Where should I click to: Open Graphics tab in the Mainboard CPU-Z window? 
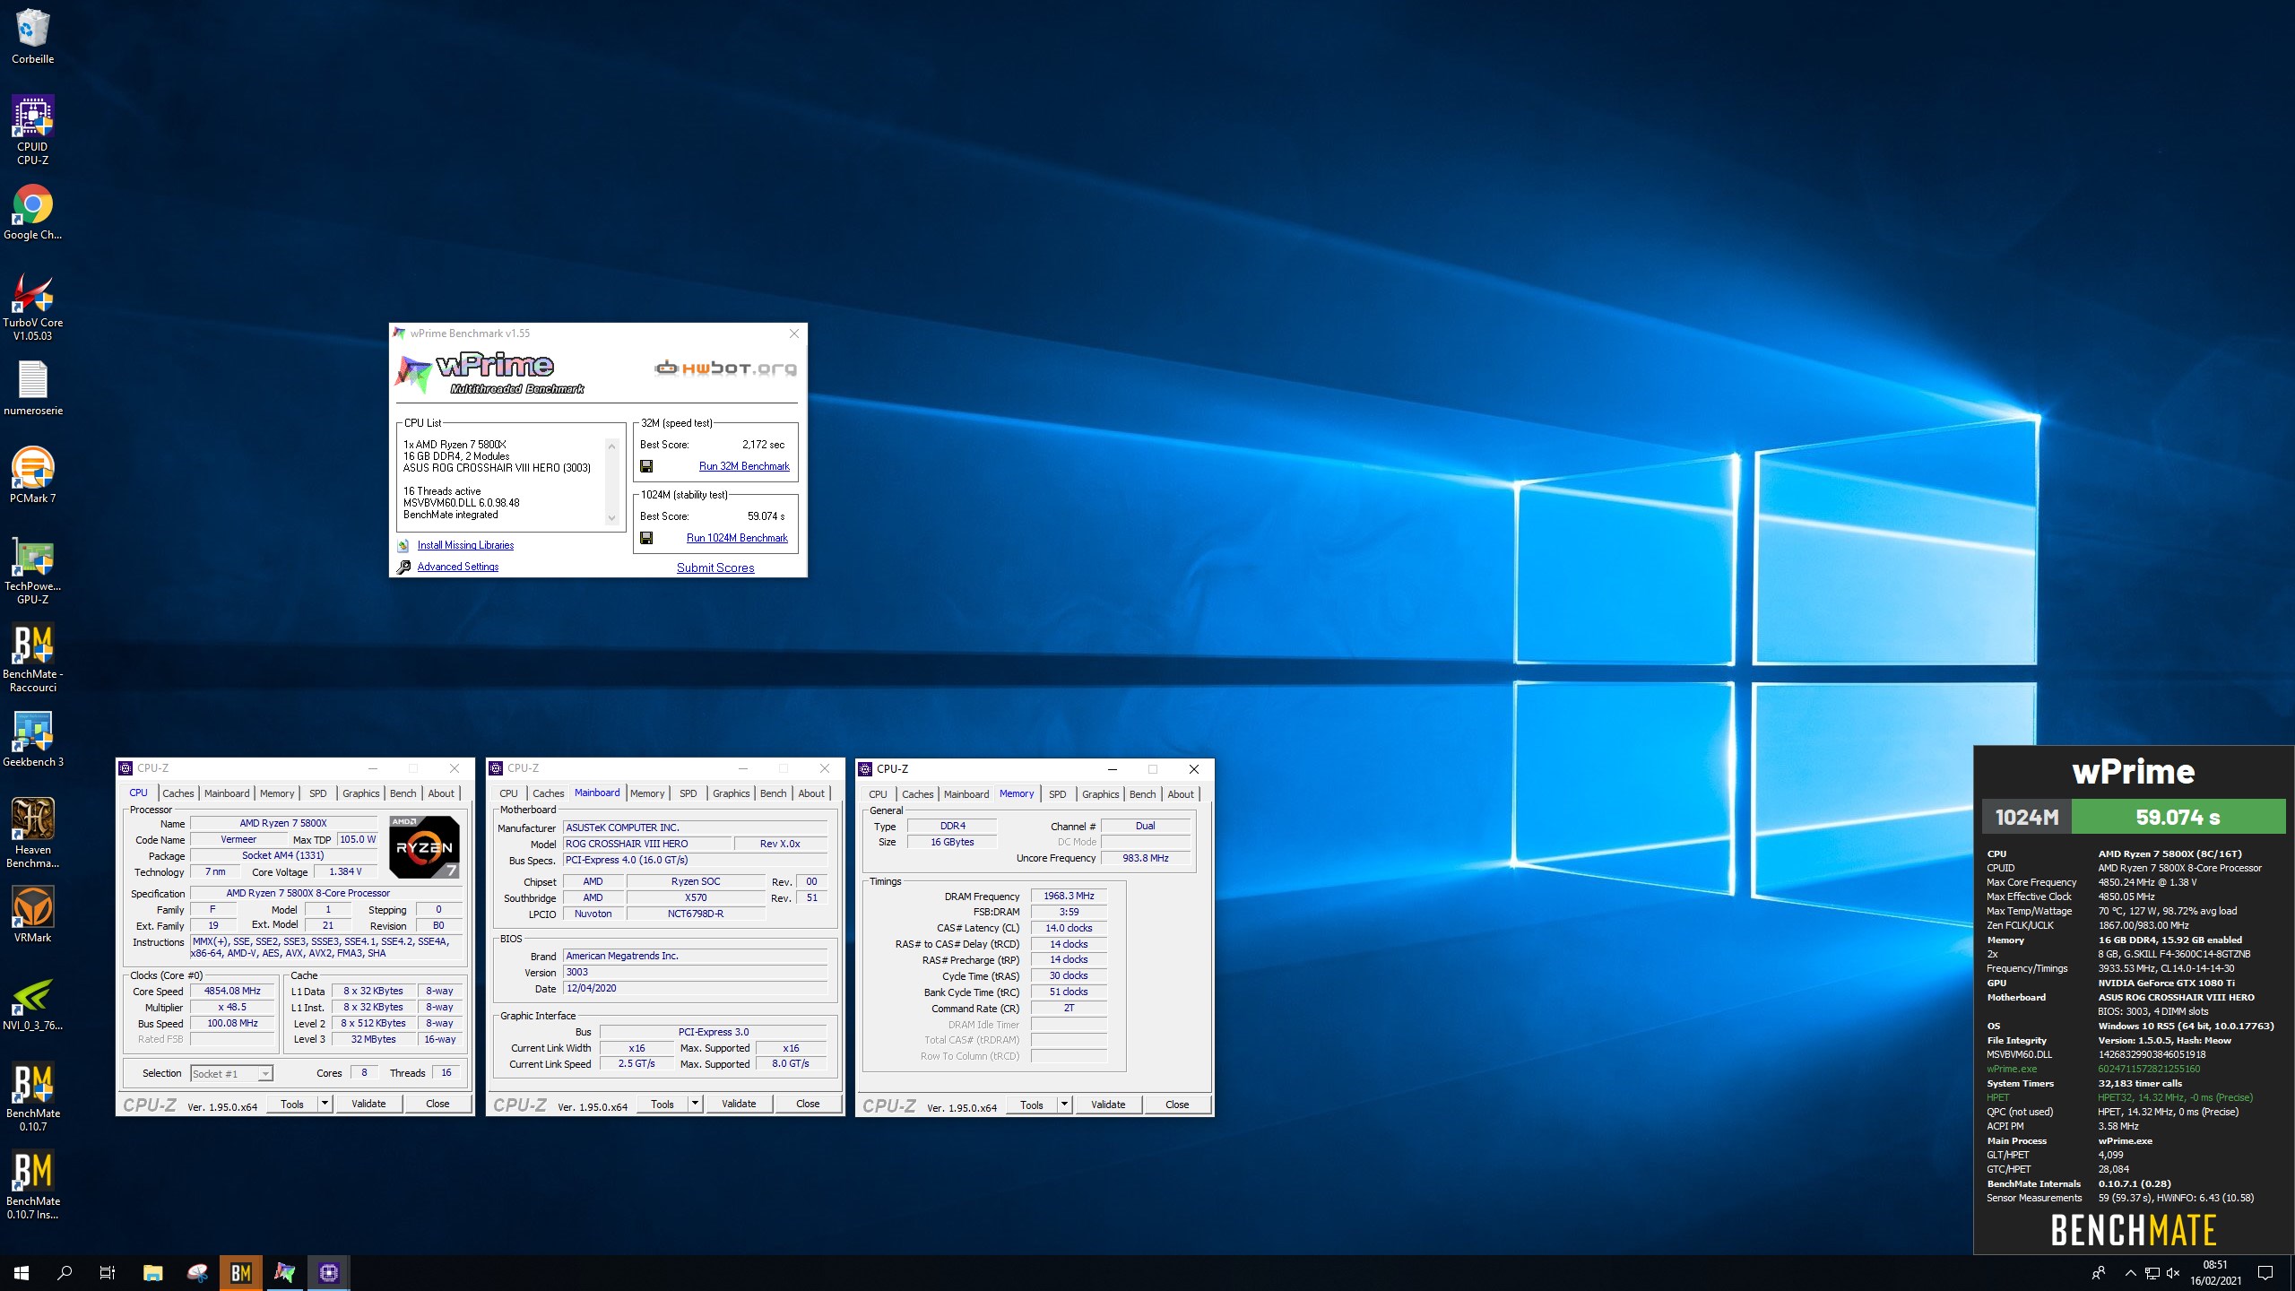pyautogui.click(x=732, y=793)
